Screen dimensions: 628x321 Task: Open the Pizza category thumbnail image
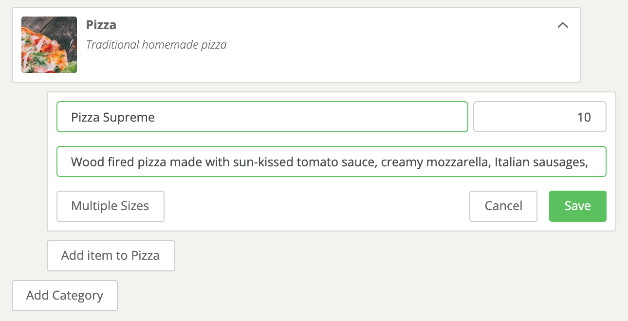coord(49,45)
